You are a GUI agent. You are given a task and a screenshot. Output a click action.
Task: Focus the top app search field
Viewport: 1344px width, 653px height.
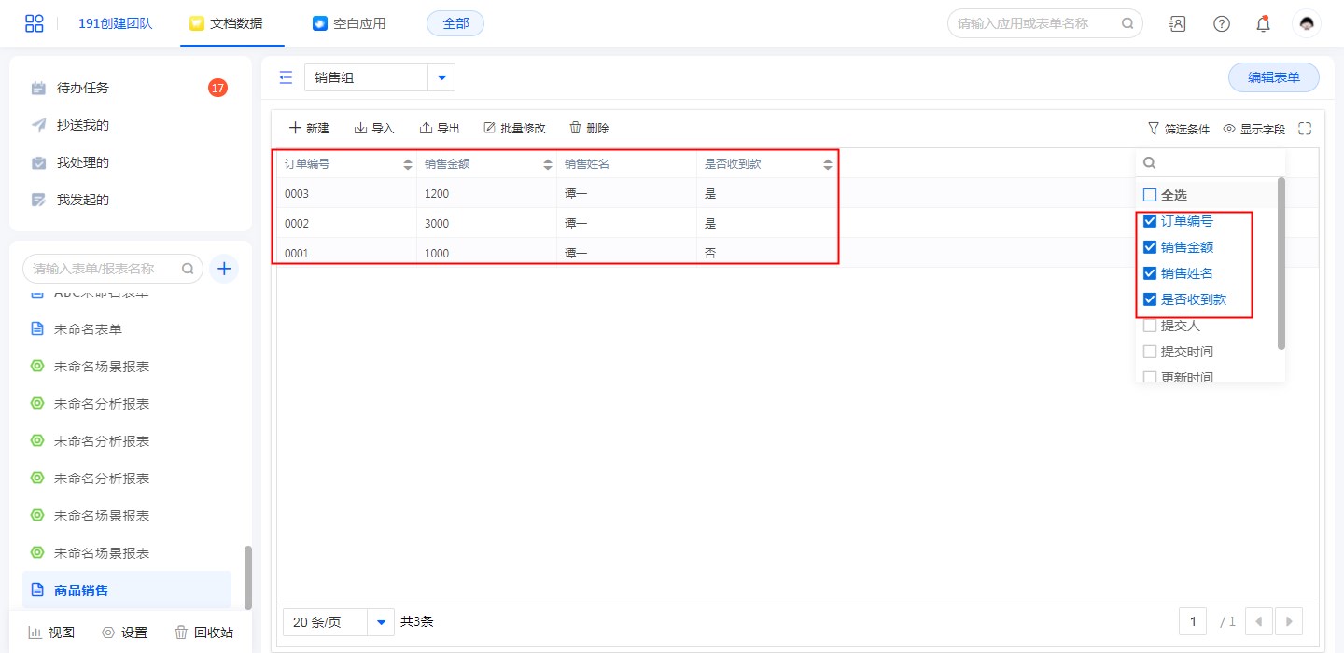click(x=1036, y=23)
